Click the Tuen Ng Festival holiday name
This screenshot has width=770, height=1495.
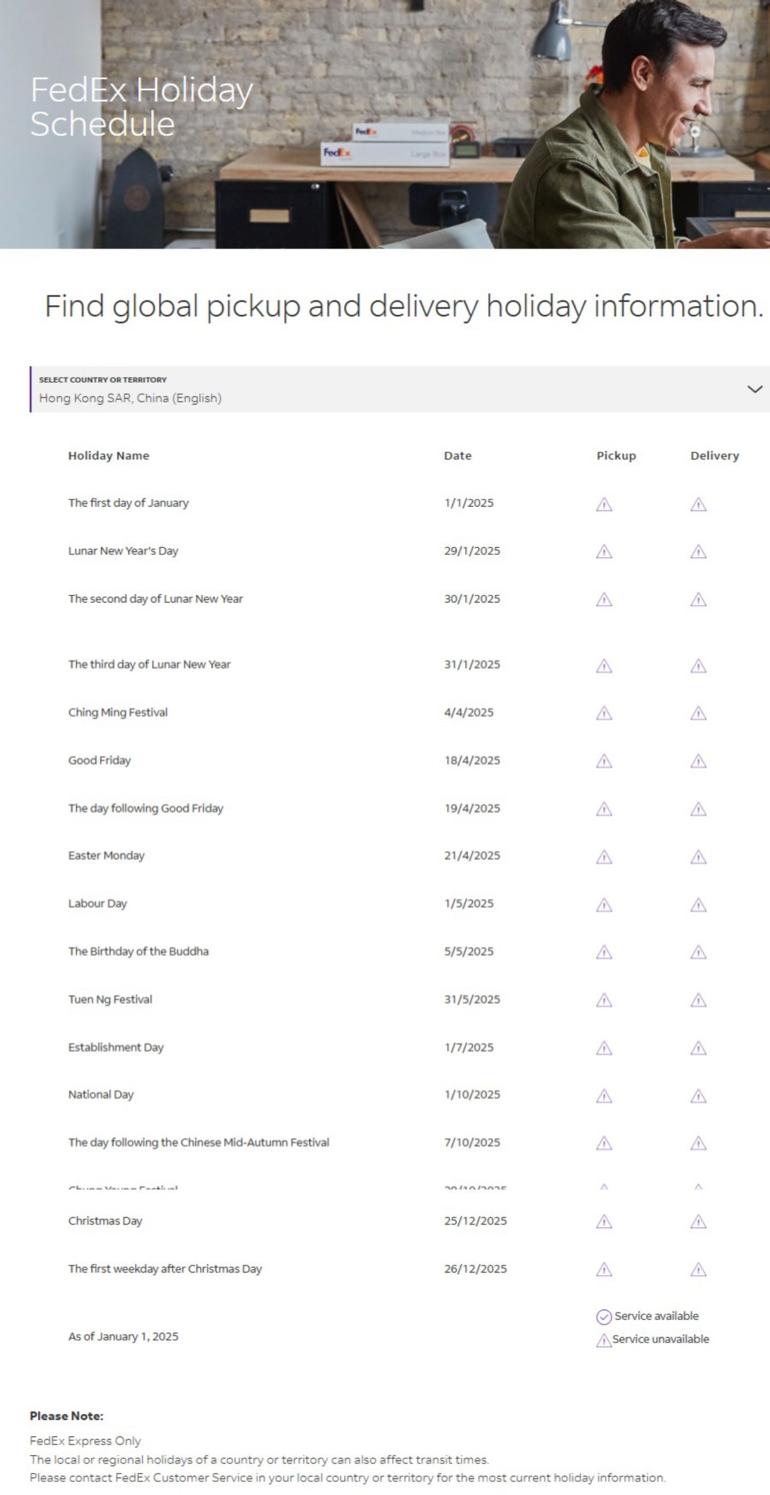tap(110, 999)
